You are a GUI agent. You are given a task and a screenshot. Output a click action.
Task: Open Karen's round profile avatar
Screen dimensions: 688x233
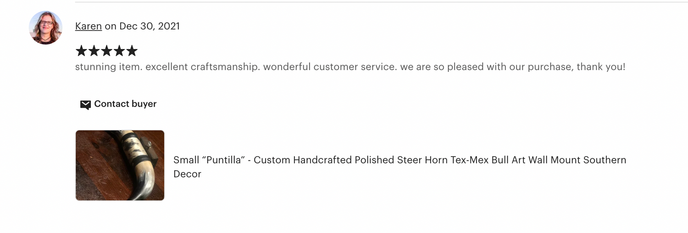(45, 27)
